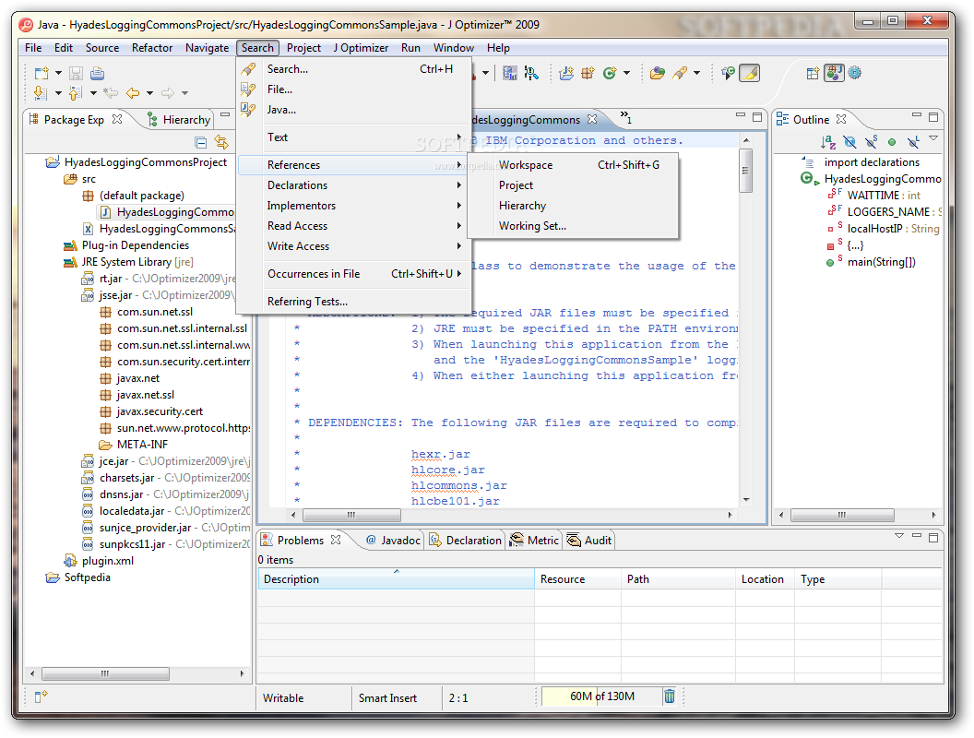Toggle Hide Static Members in Outline
The image size is (974, 738).
[871, 142]
